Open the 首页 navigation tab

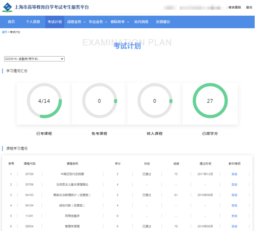[x=11, y=22]
